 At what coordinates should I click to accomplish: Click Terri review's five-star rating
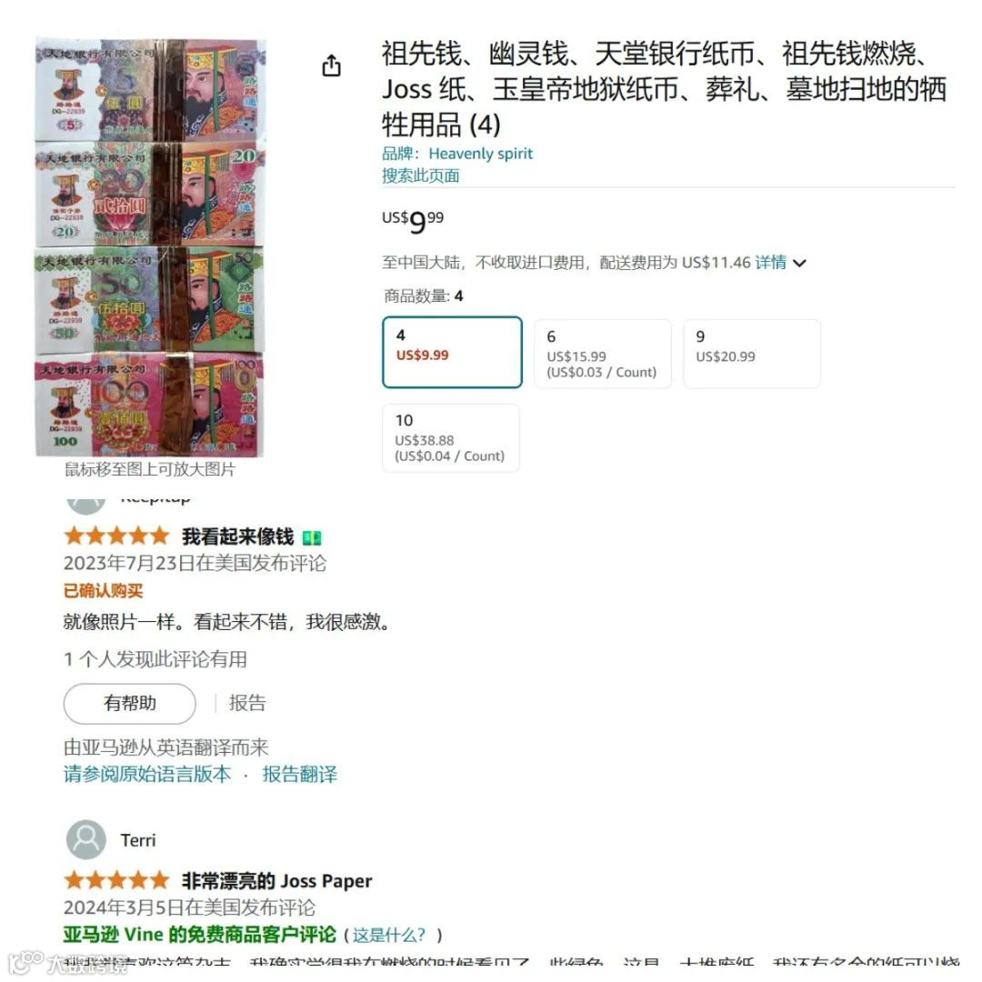click(x=116, y=880)
